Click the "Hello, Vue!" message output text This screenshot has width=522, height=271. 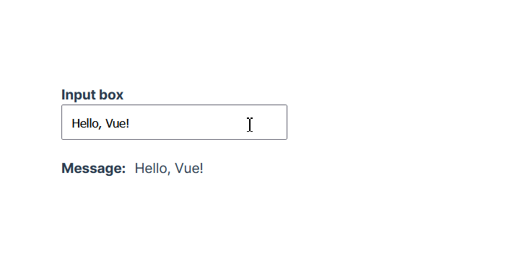(x=169, y=168)
